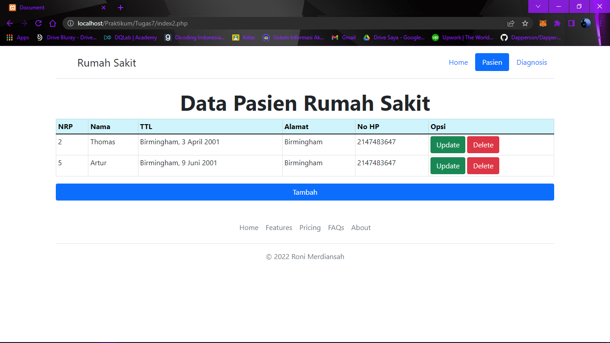Update the patient Artur row
This screenshot has height=343, width=610.
[x=448, y=166]
